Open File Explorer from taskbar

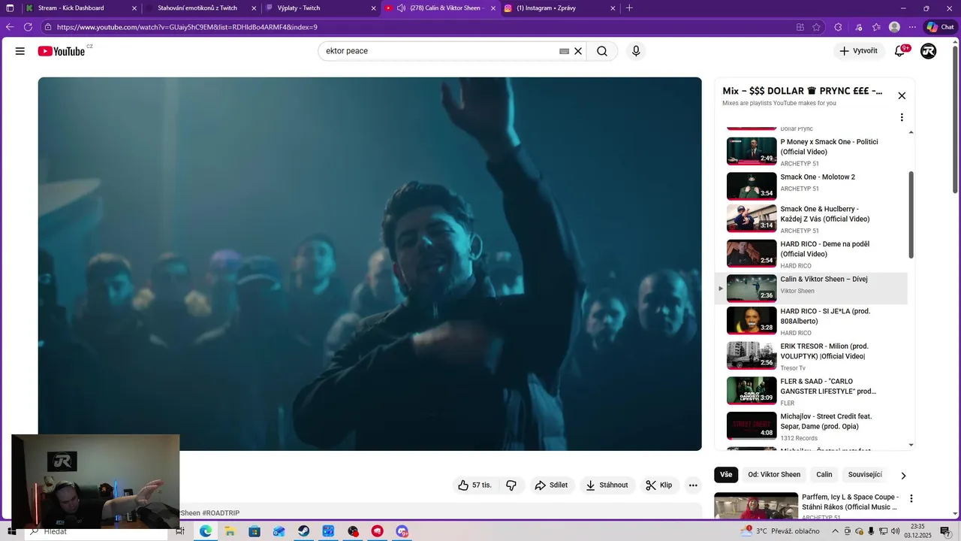click(230, 531)
